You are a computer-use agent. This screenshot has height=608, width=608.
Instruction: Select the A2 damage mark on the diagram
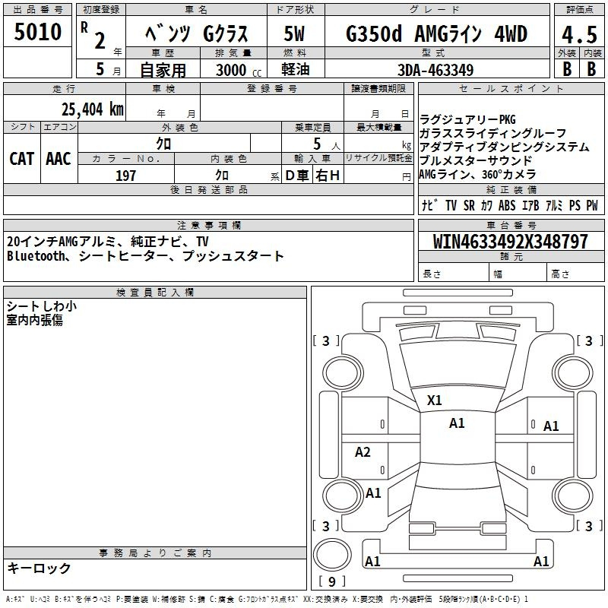363,452
